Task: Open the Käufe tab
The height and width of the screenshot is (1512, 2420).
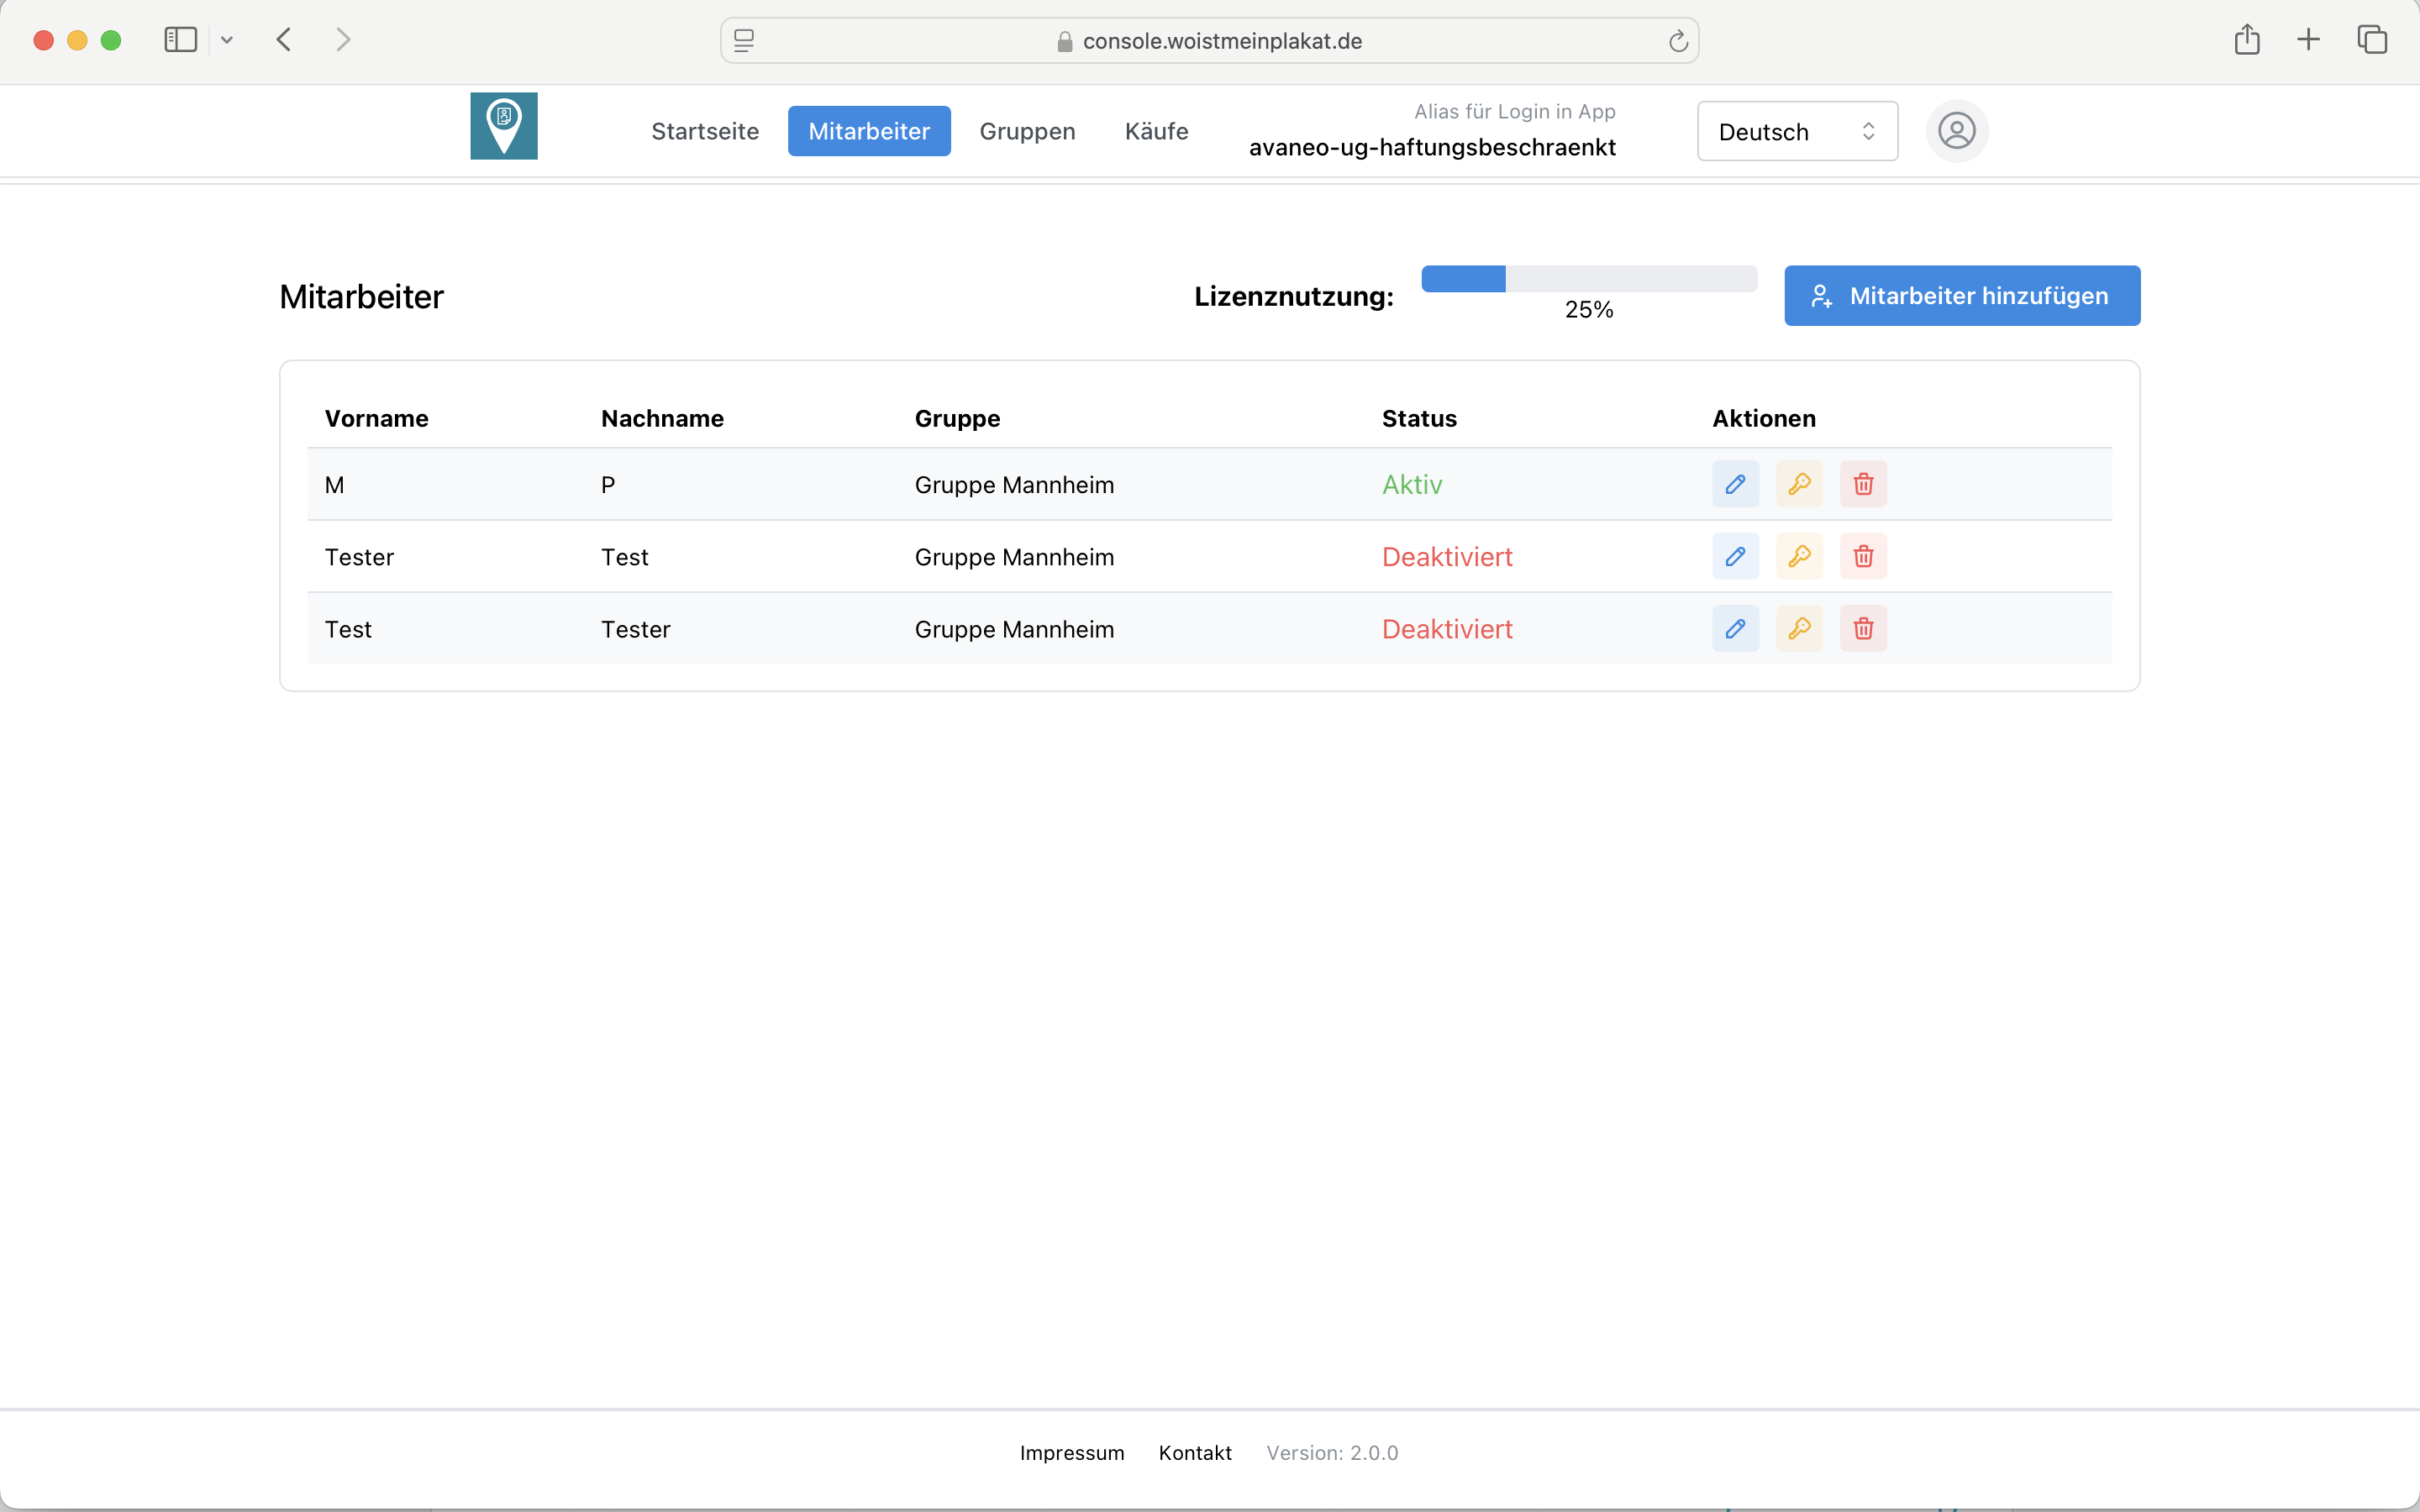Action: 1156,131
